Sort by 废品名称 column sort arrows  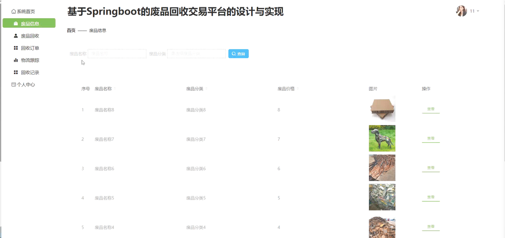tap(115, 89)
